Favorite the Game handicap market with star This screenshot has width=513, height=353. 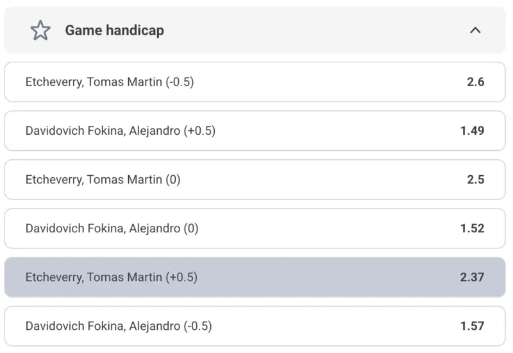click(x=40, y=30)
